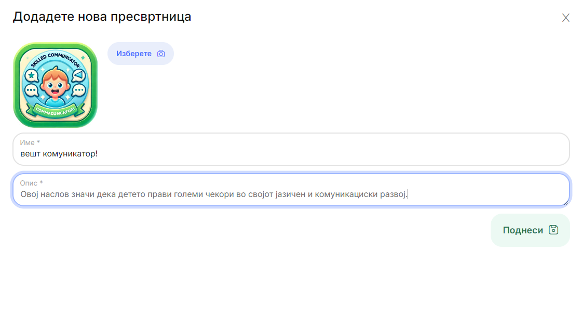Focus the Име text field
The width and height of the screenshot is (581, 329).
tap(291, 154)
